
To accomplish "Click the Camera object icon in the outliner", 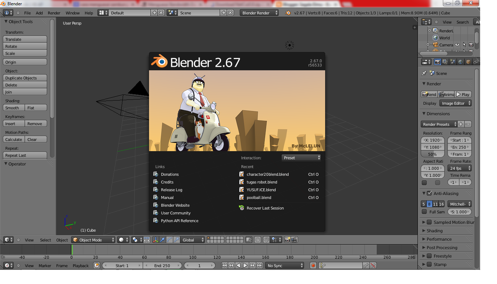I will (435, 45).
